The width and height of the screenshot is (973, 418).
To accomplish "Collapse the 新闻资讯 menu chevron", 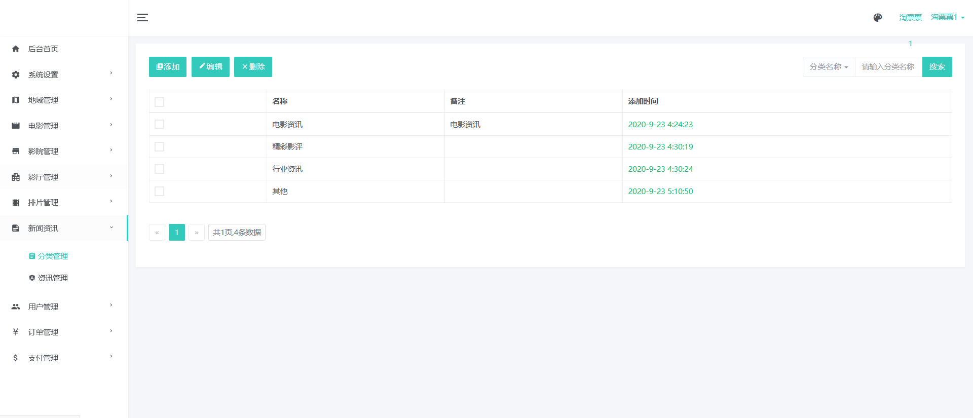I will (111, 227).
